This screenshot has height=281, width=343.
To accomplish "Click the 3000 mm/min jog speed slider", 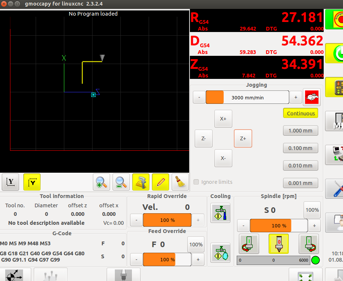I will (247, 98).
